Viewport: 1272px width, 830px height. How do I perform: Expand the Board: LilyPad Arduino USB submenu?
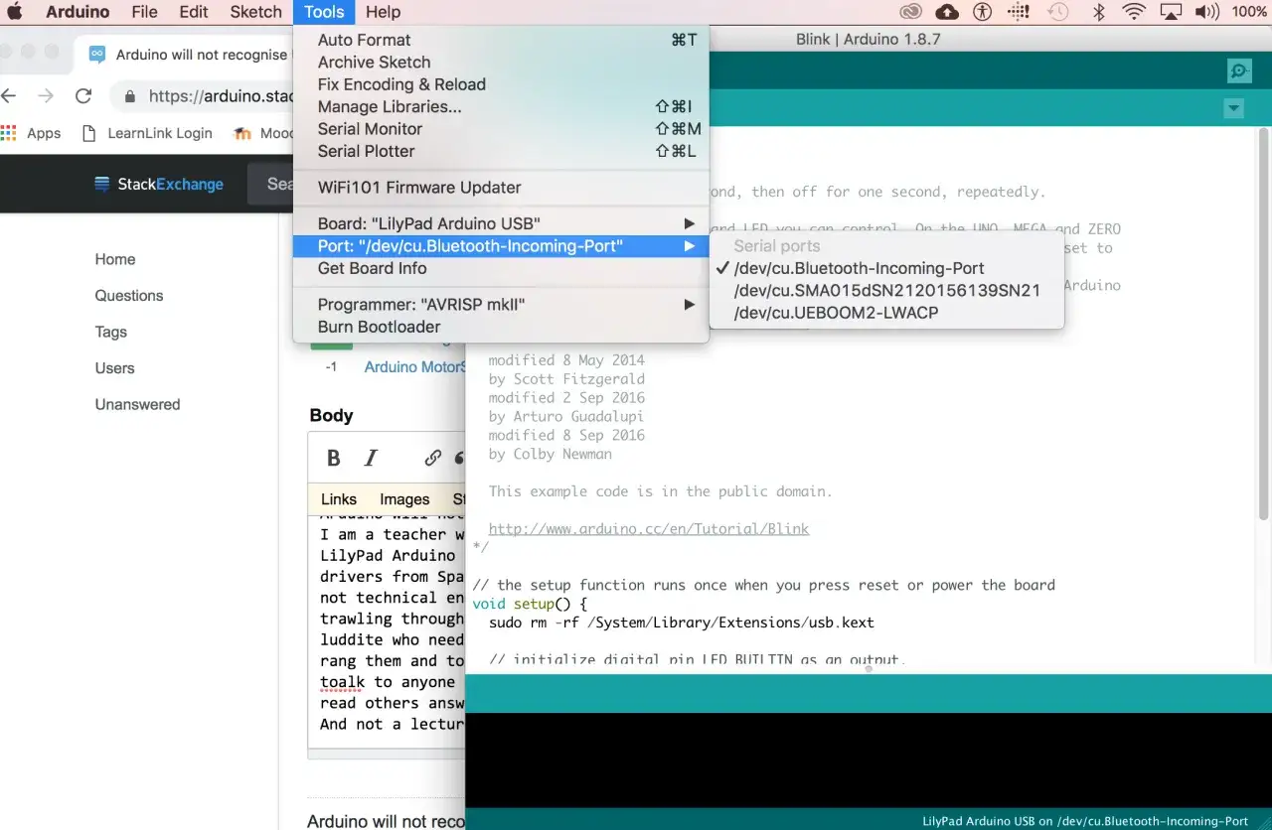pyautogui.click(x=501, y=223)
